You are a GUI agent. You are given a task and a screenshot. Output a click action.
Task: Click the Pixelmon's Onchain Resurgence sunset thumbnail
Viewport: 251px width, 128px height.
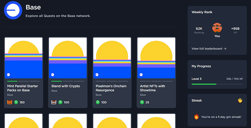coord(112,58)
